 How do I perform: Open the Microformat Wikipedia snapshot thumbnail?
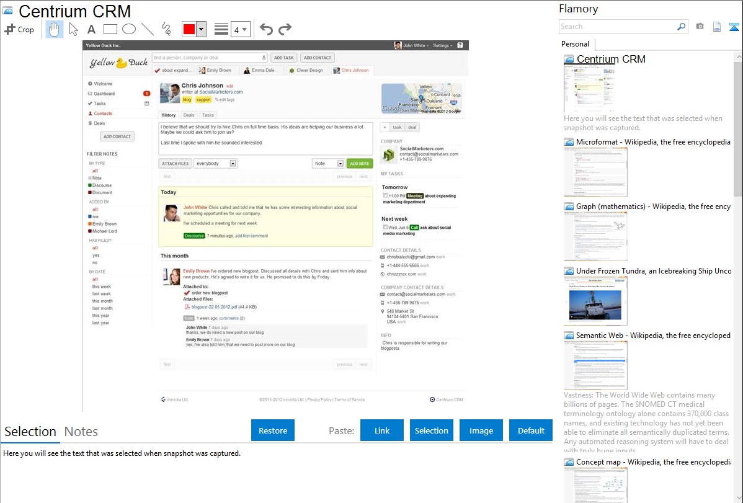pyautogui.click(x=595, y=172)
